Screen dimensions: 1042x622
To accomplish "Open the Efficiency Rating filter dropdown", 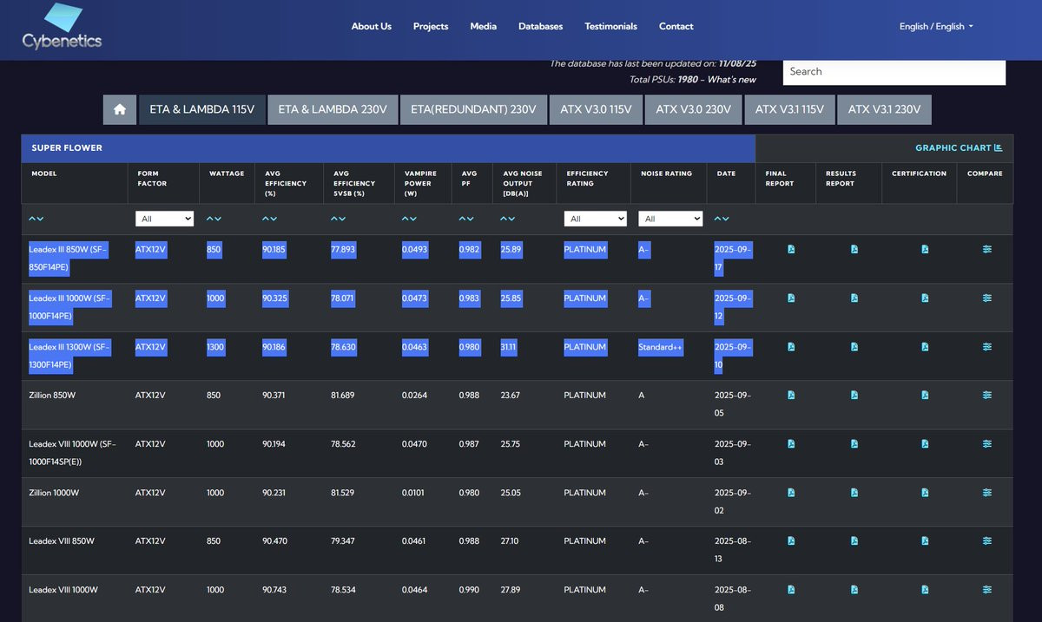I will tap(595, 219).
